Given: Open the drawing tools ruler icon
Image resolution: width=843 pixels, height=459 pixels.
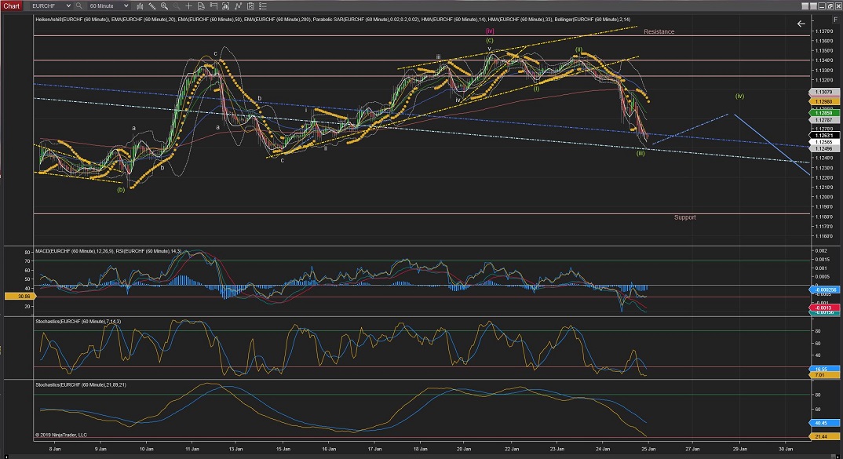Looking at the screenshot, I should coord(152,6).
